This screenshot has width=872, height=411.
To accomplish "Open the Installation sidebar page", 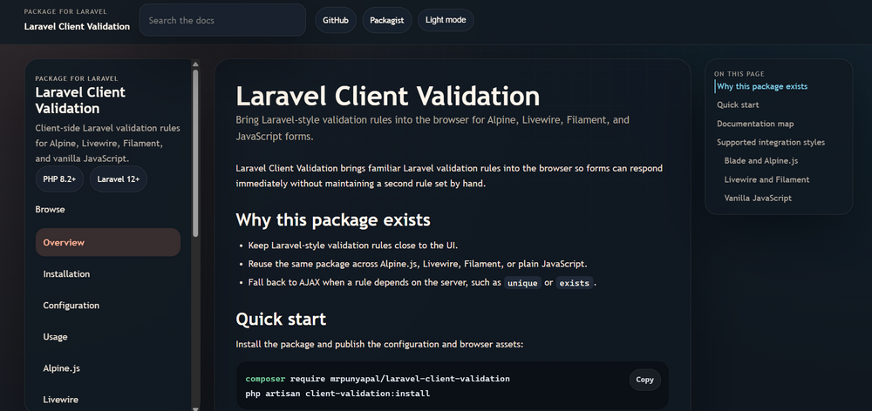I will pos(108,273).
